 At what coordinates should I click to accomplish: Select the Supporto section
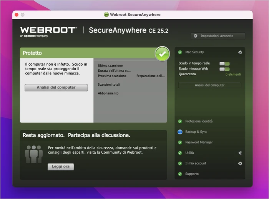coord(192,174)
